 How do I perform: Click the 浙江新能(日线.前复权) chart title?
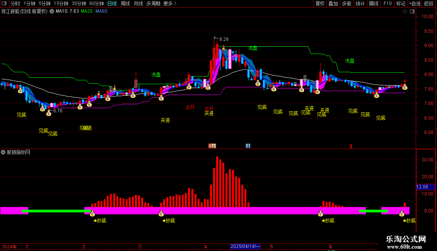tap(24, 11)
